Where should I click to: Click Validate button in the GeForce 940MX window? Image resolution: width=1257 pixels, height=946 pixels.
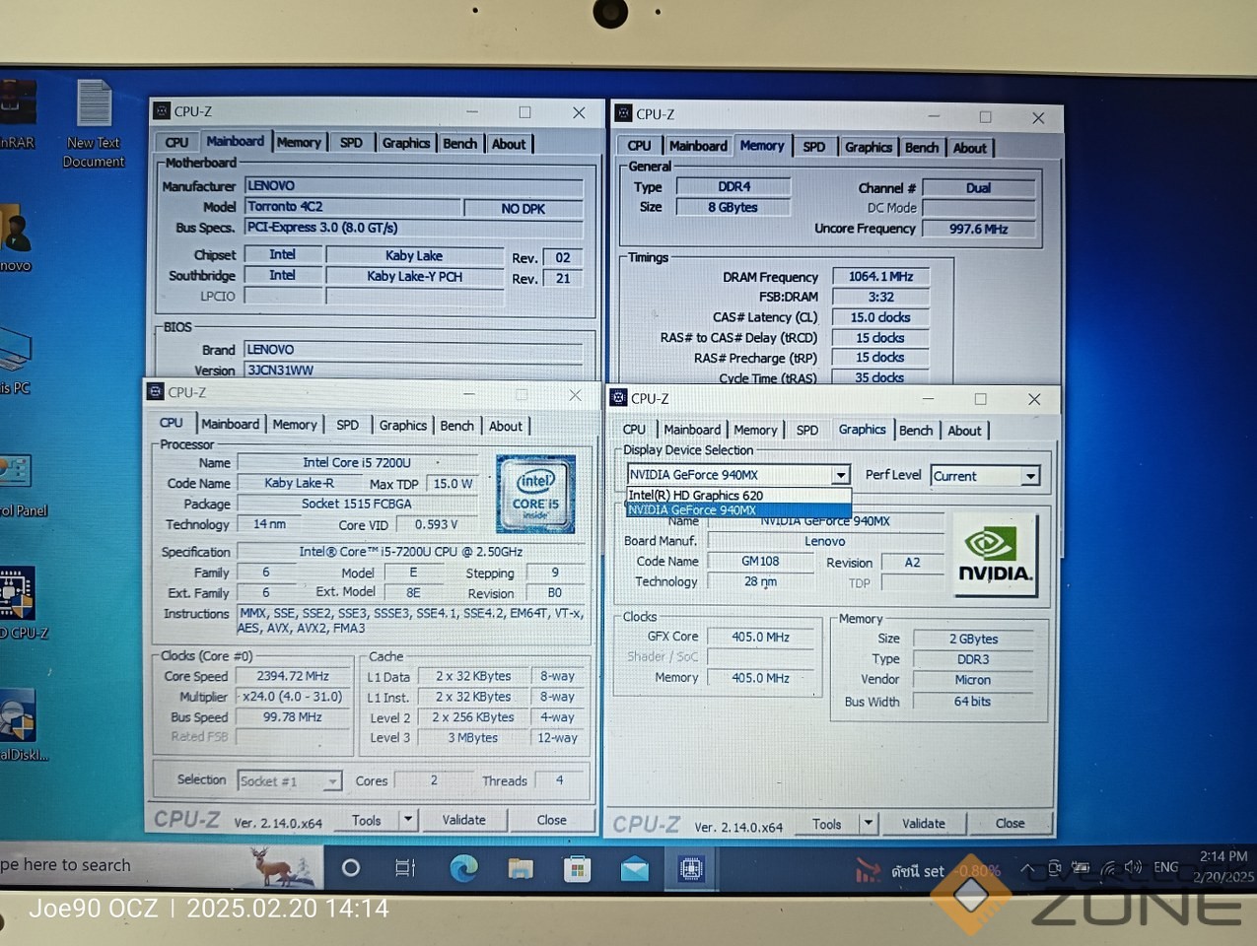point(924,823)
